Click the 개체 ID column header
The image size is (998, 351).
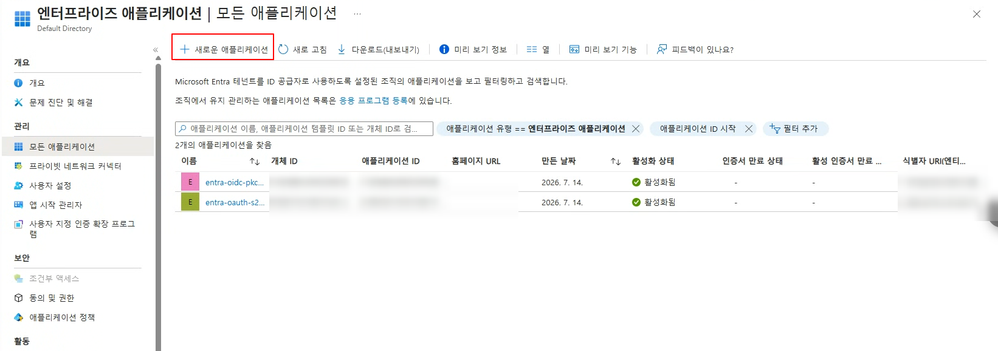pyautogui.click(x=284, y=161)
